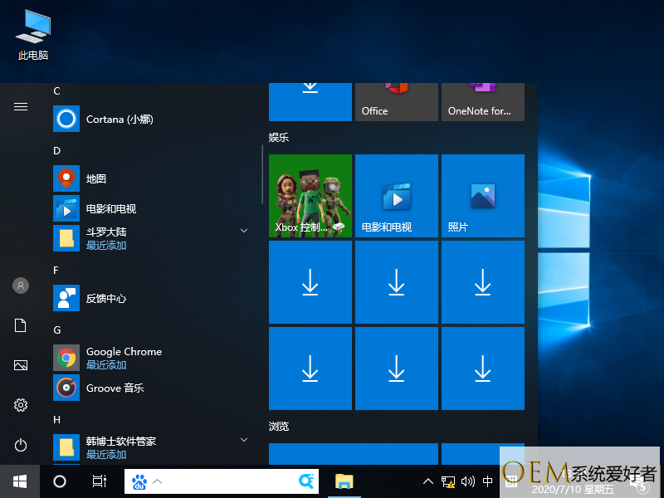Viewport: 664px width, 498px height.
Task: Open File Explorer from the taskbar
Action: pyautogui.click(x=344, y=481)
